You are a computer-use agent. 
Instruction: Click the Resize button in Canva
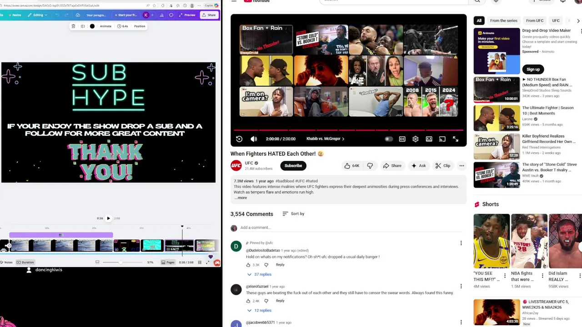[x=15, y=15]
